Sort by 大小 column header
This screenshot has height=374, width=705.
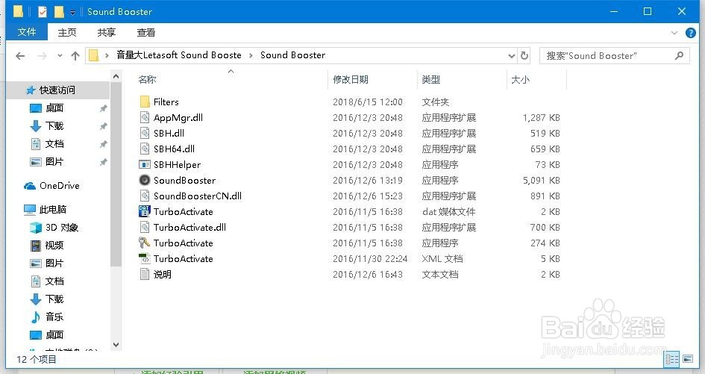point(520,80)
